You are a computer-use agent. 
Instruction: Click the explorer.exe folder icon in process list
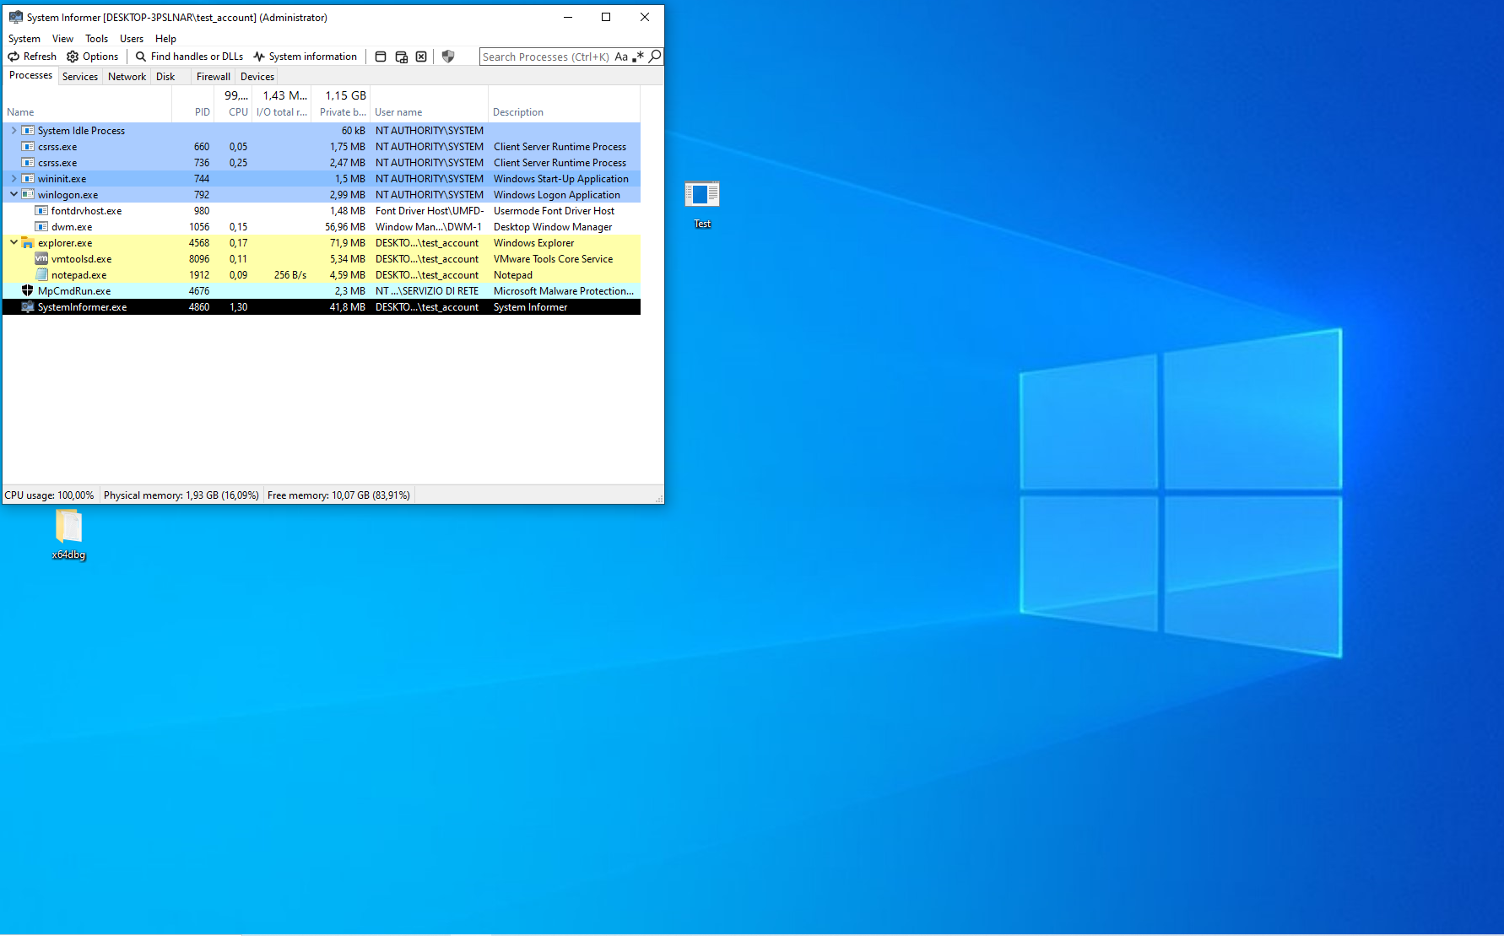(x=28, y=242)
